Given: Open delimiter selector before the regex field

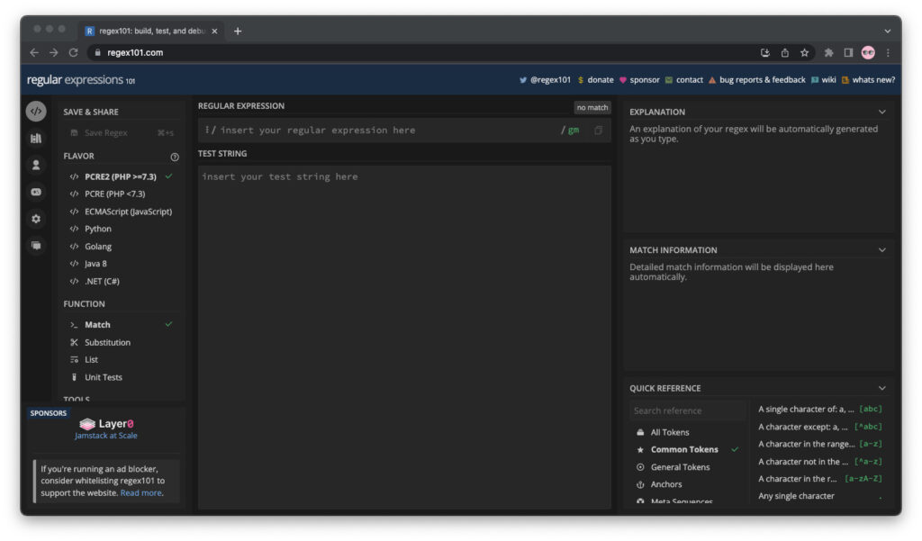Looking at the screenshot, I should point(210,130).
